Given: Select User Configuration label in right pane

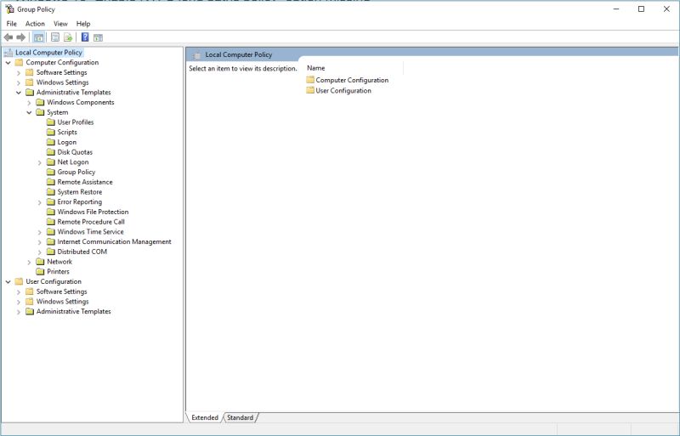Looking at the screenshot, I should (x=343, y=90).
